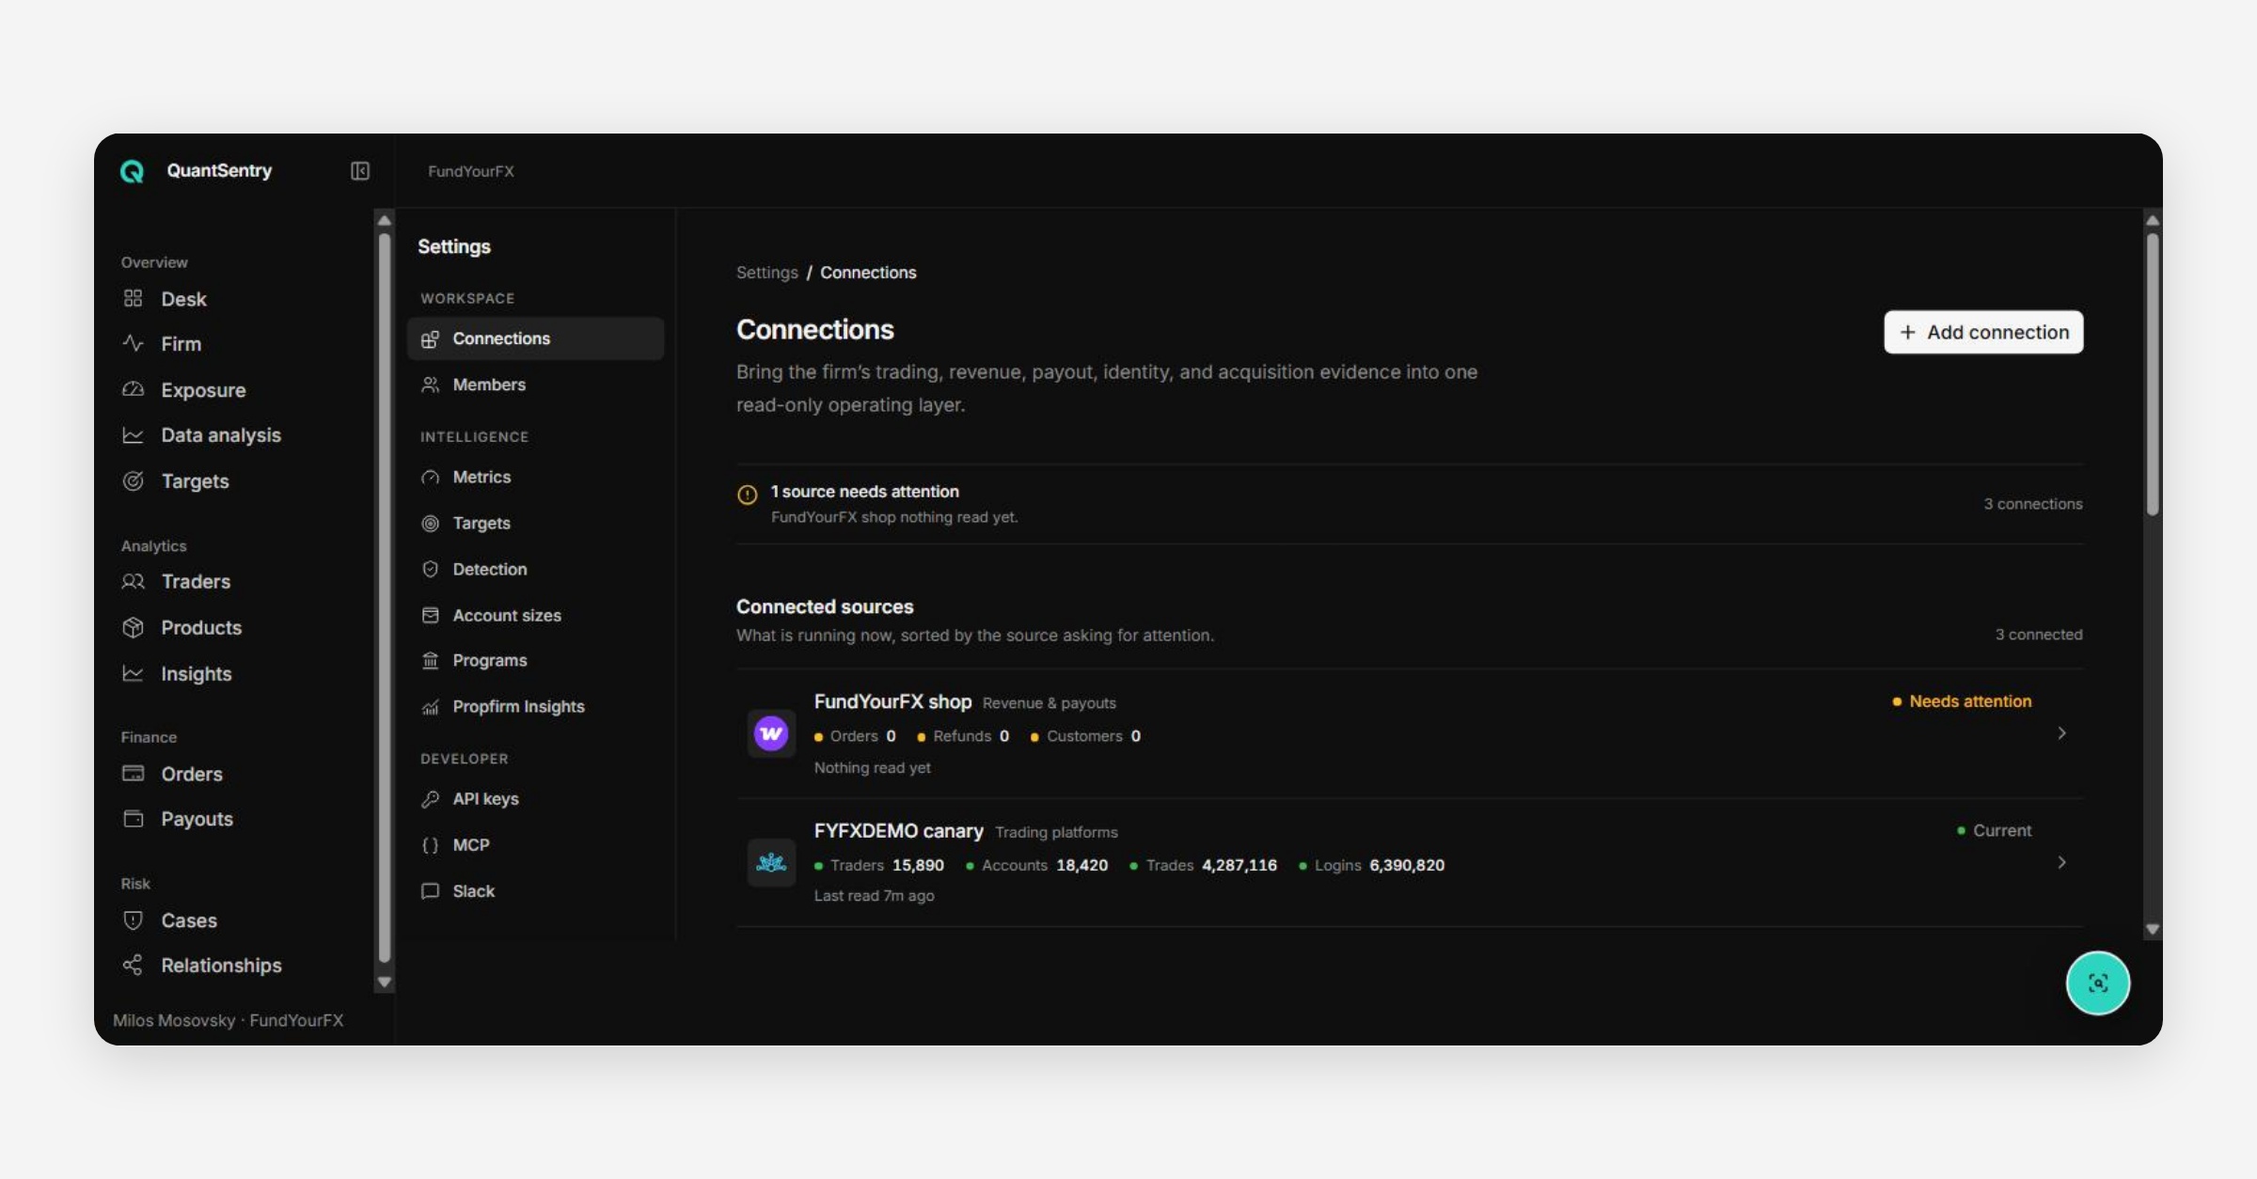Click the Programs bank icon
2257x1179 pixels.
(x=430, y=661)
